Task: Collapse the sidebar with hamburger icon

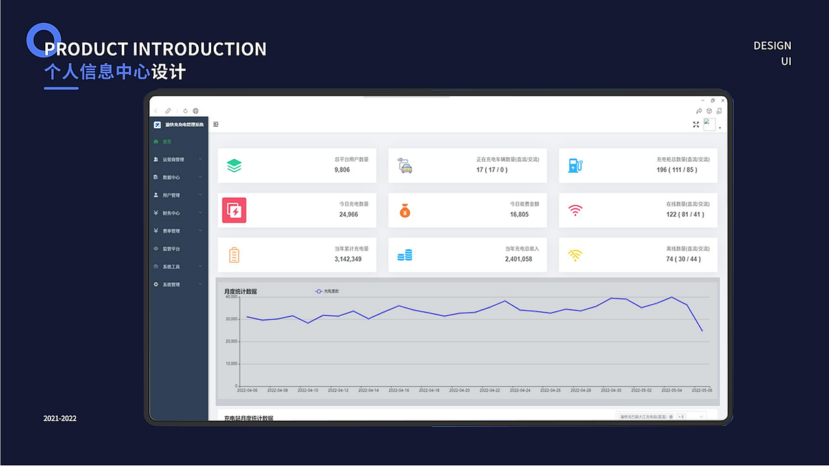Action: (216, 124)
